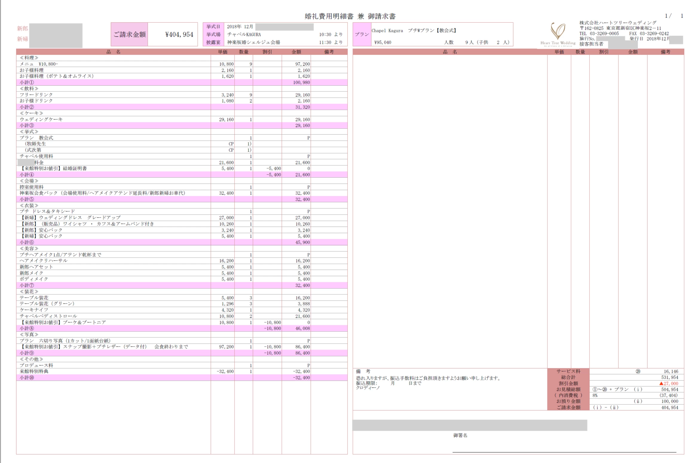The width and height of the screenshot is (695, 463).
Task: Click the サービス料 summary label
Action: click(x=568, y=371)
